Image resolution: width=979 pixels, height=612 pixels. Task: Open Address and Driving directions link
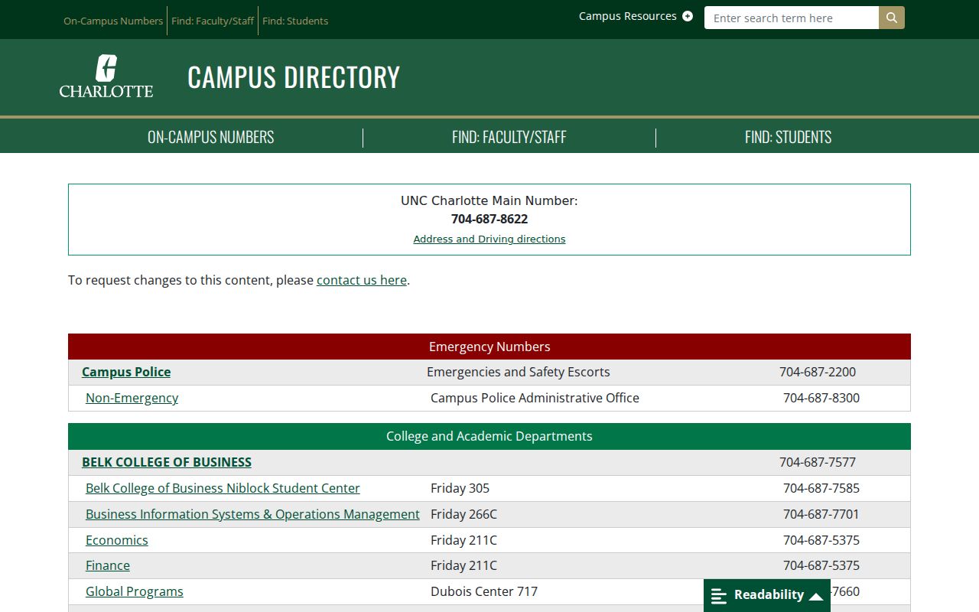pos(489,239)
